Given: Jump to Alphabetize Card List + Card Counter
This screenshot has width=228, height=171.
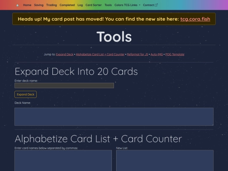Looking at the screenshot, I should click(100, 54).
